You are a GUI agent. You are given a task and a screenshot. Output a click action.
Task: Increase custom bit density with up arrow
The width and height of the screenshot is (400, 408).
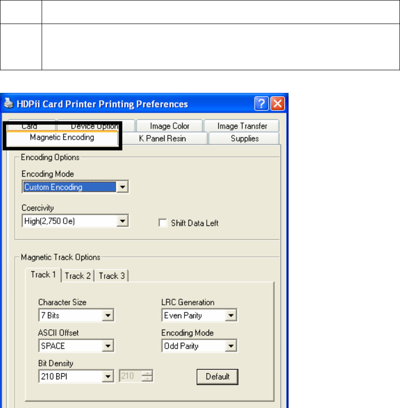pos(148,373)
